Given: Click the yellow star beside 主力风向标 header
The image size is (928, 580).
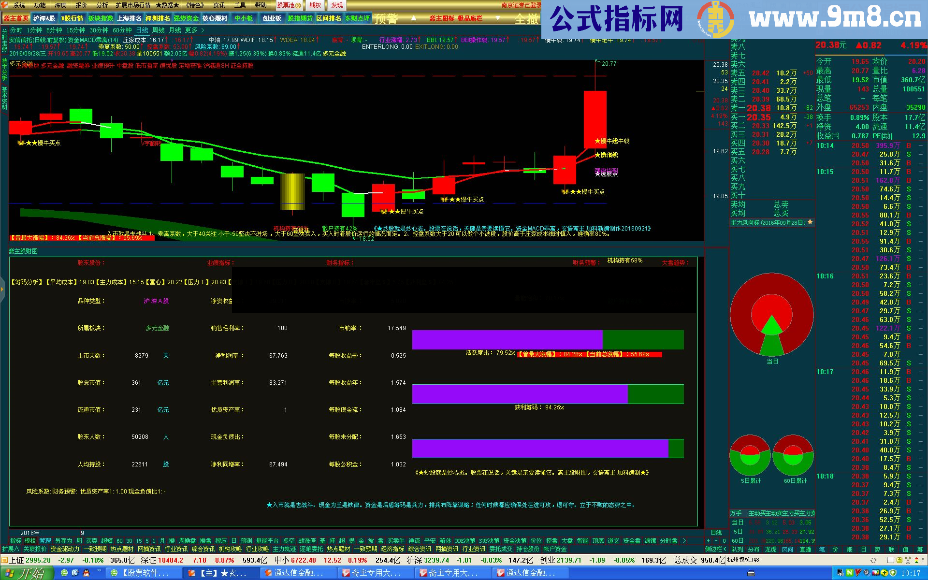Looking at the screenshot, I should point(810,222).
